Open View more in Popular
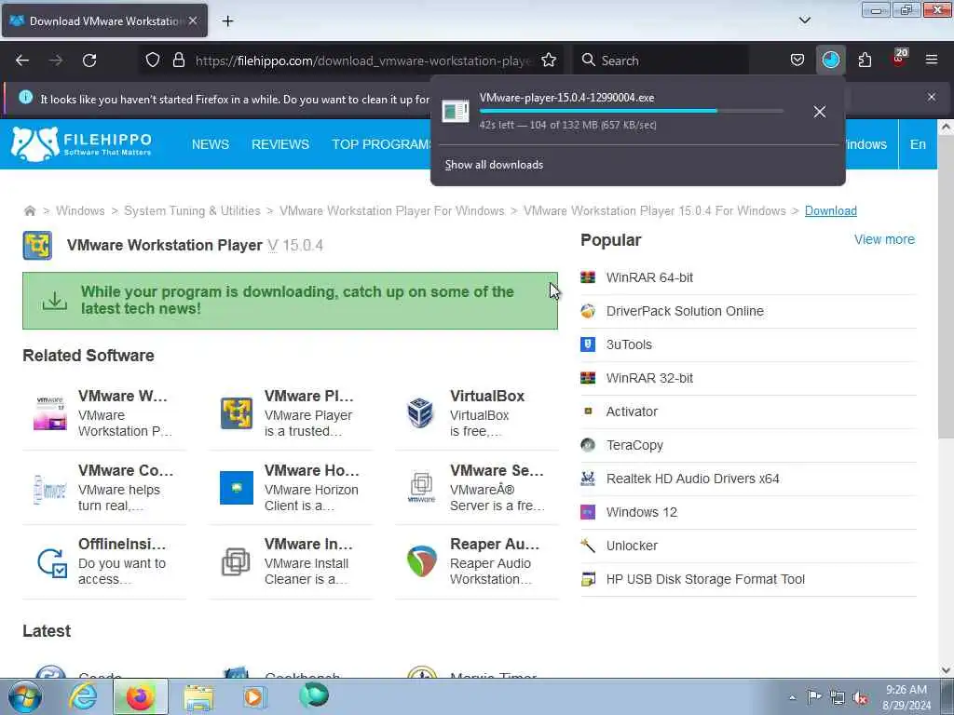 [884, 239]
